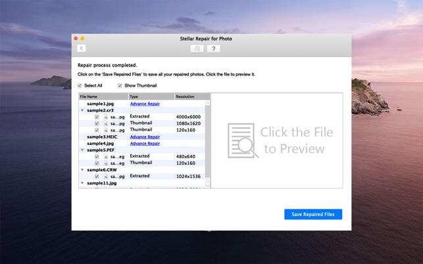Collapse the sample11.jpg group
Image resolution: width=423 pixels, height=264 pixels.
(82, 183)
